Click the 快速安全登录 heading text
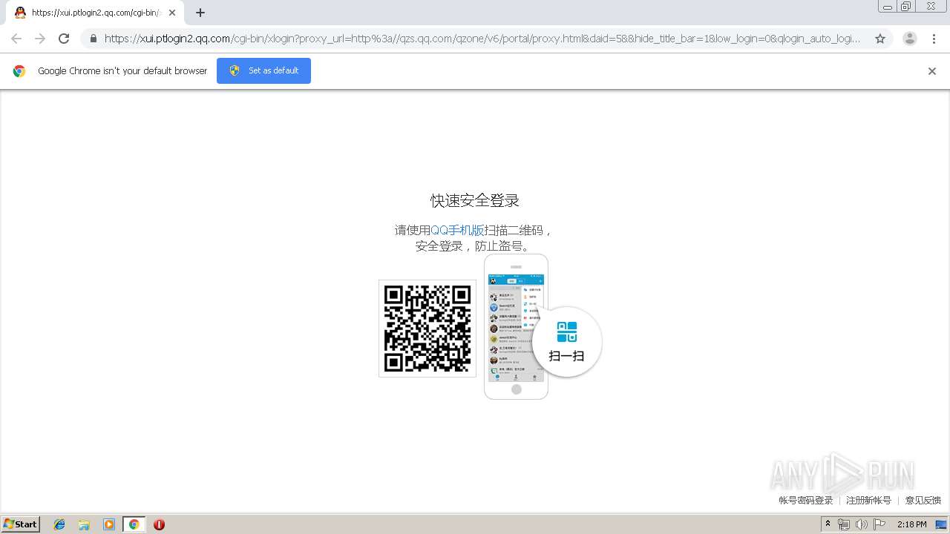Screen dimensions: 950x534 pos(475,200)
